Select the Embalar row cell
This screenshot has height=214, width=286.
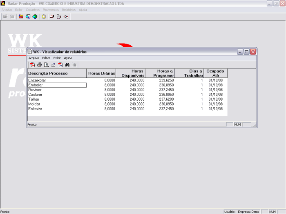click(57, 85)
